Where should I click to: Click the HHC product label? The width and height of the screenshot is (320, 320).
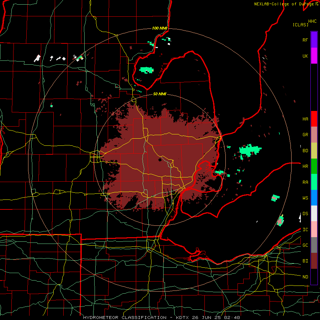pos(312,21)
